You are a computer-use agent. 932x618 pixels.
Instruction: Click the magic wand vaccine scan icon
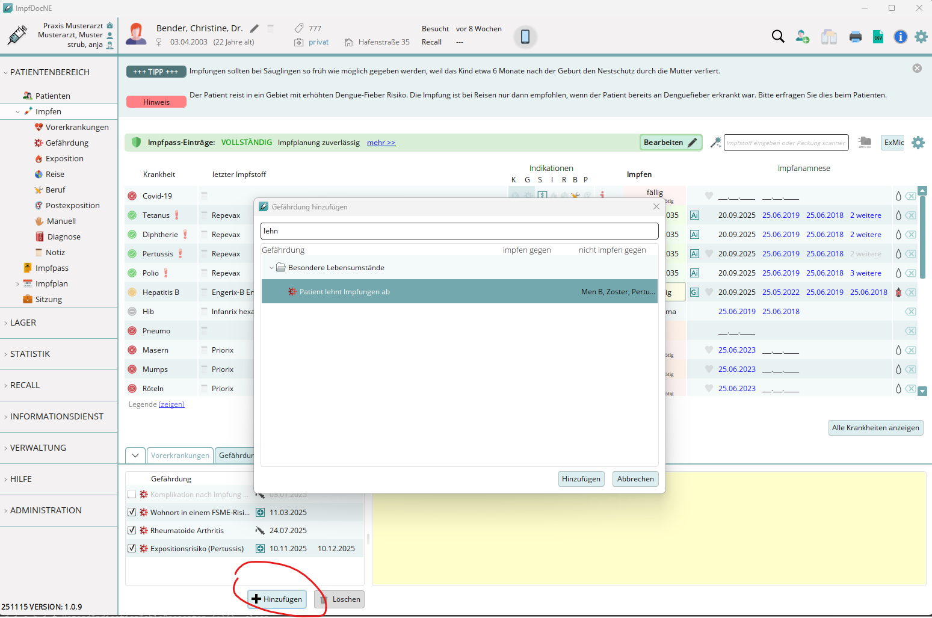click(715, 143)
